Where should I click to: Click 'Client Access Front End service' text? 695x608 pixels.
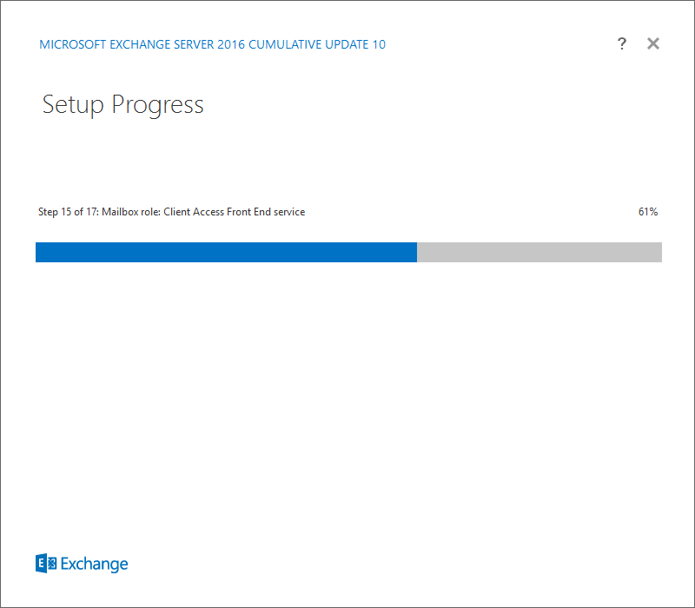tap(234, 212)
